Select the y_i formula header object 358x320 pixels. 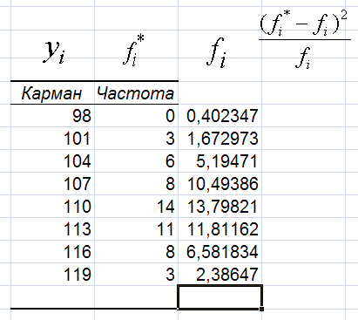[x=54, y=51]
